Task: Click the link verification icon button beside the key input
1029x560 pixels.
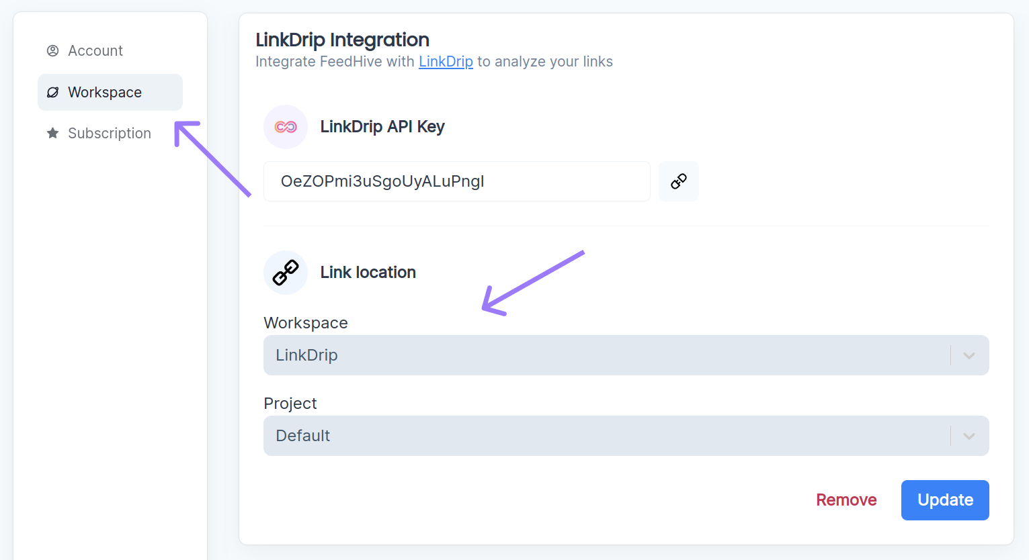Action: pyautogui.click(x=678, y=181)
